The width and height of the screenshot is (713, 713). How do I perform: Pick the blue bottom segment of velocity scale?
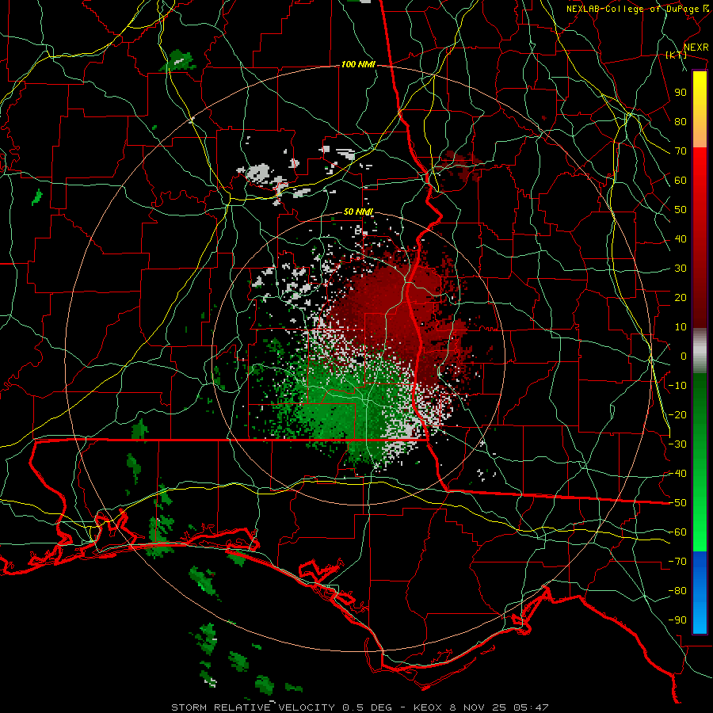click(700, 592)
